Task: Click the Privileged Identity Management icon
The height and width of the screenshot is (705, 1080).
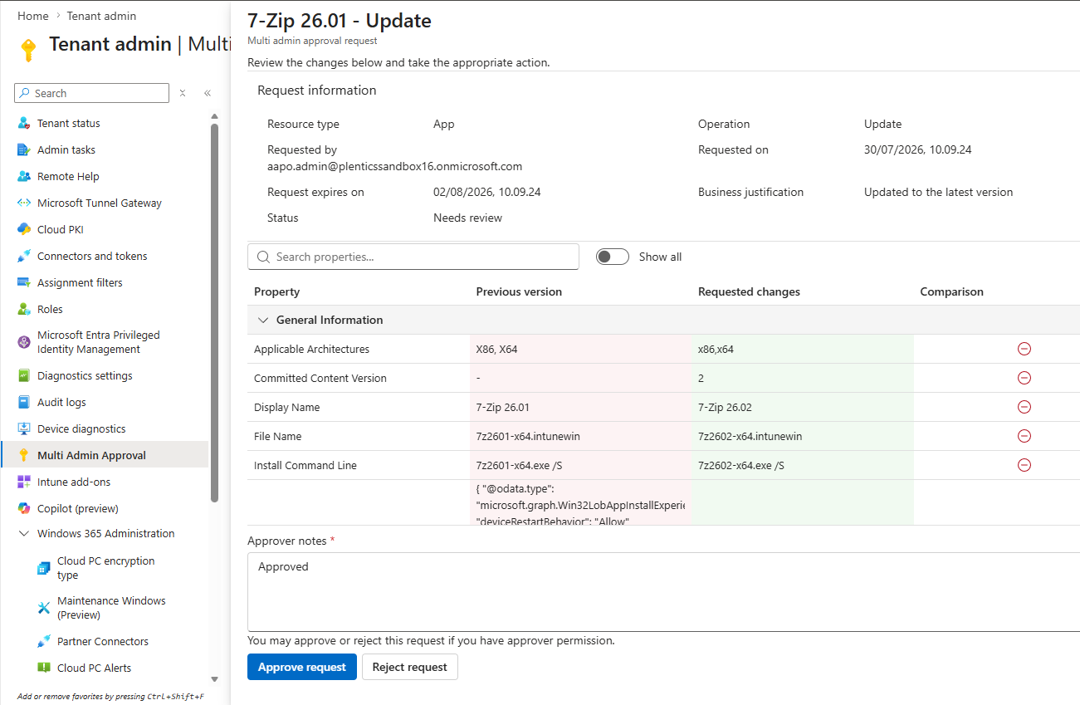Action: point(24,342)
